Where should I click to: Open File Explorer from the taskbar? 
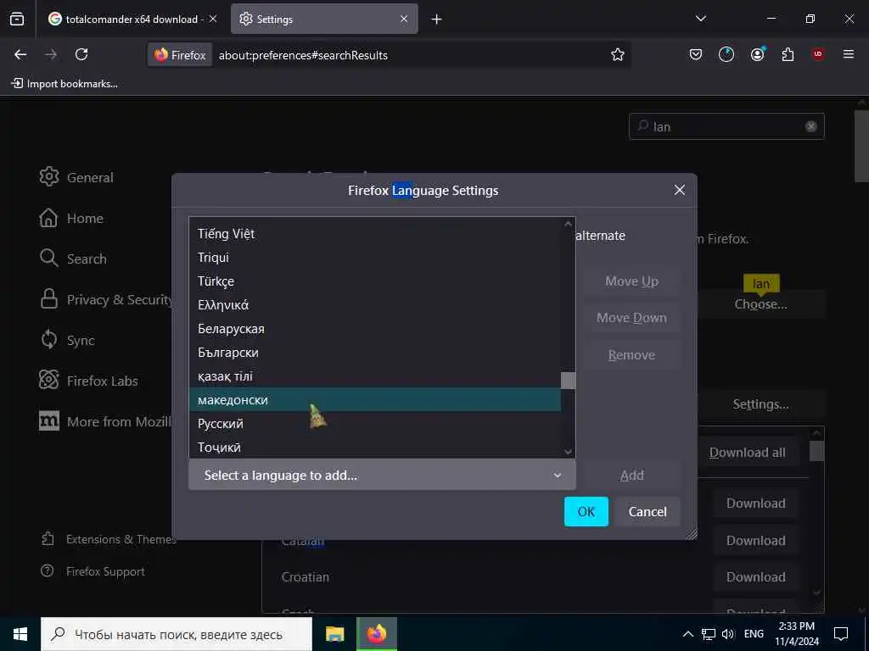point(334,634)
